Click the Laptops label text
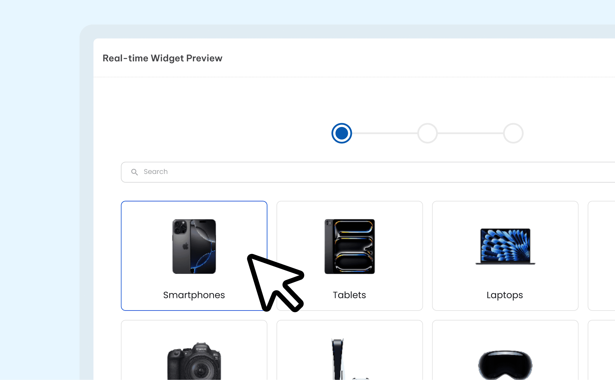Screen dimensions: 615x380 click(x=505, y=295)
